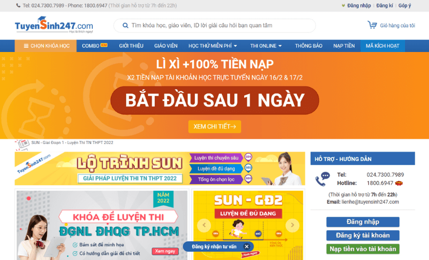Image resolution: width=429 pixels, height=260 pixels.
Task: Click the Đăng ký tài khoản button
Action: pos(363,236)
